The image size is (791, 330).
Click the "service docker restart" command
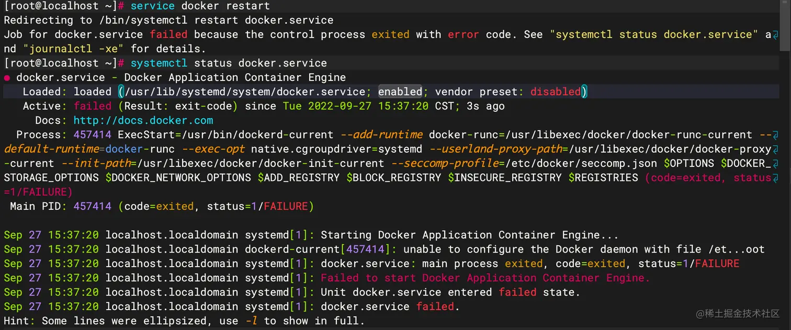[200, 6]
